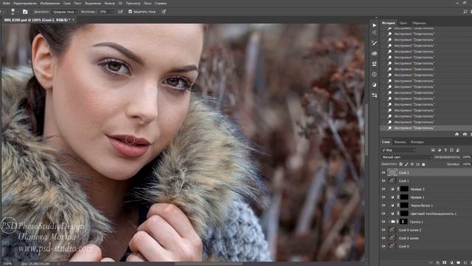Open the Adjustments panel icon in dock
472x266 pixels.
click(374, 85)
